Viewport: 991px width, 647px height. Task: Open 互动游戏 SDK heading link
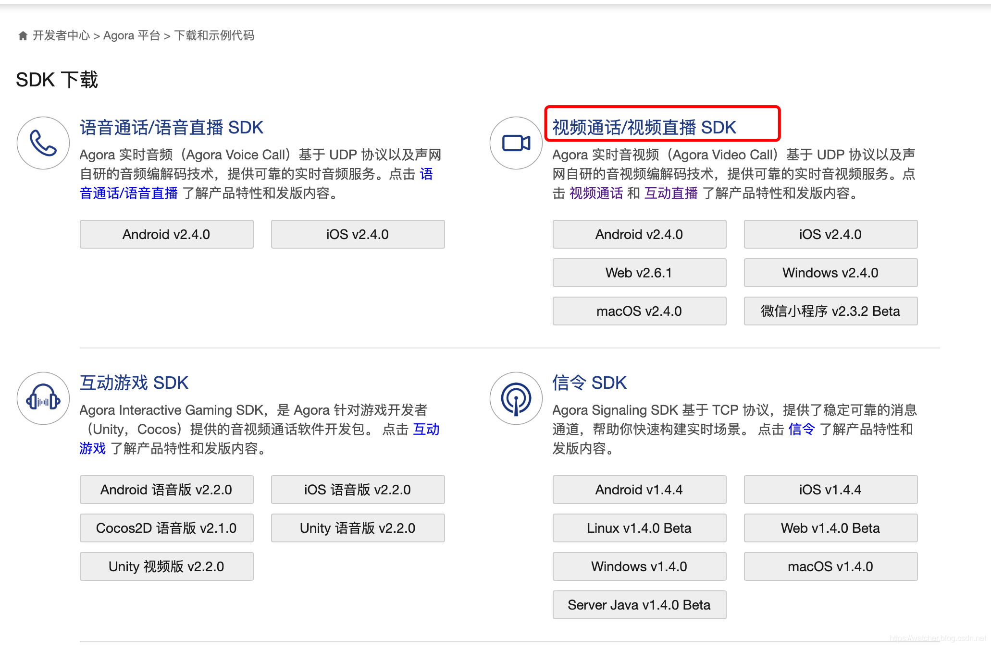click(x=134, y=383)
